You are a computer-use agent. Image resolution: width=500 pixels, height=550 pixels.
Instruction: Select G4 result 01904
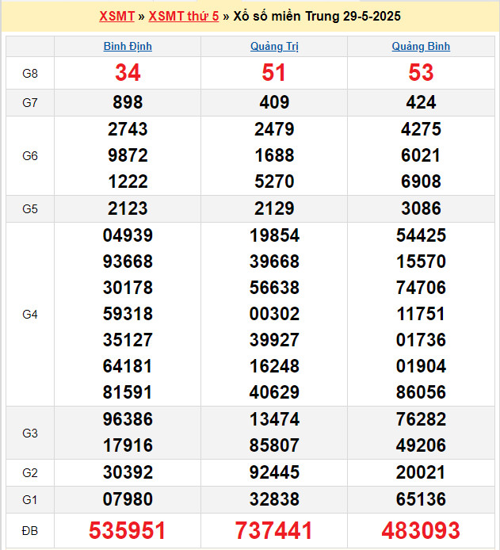pos(421,366)
